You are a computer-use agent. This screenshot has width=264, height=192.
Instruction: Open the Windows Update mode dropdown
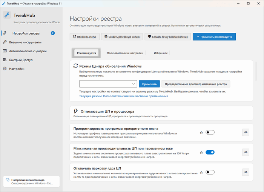pos(108,84)
